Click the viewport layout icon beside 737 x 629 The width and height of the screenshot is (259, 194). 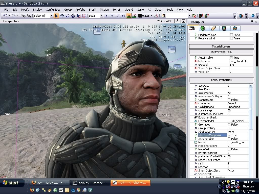[x=177, y=21]
